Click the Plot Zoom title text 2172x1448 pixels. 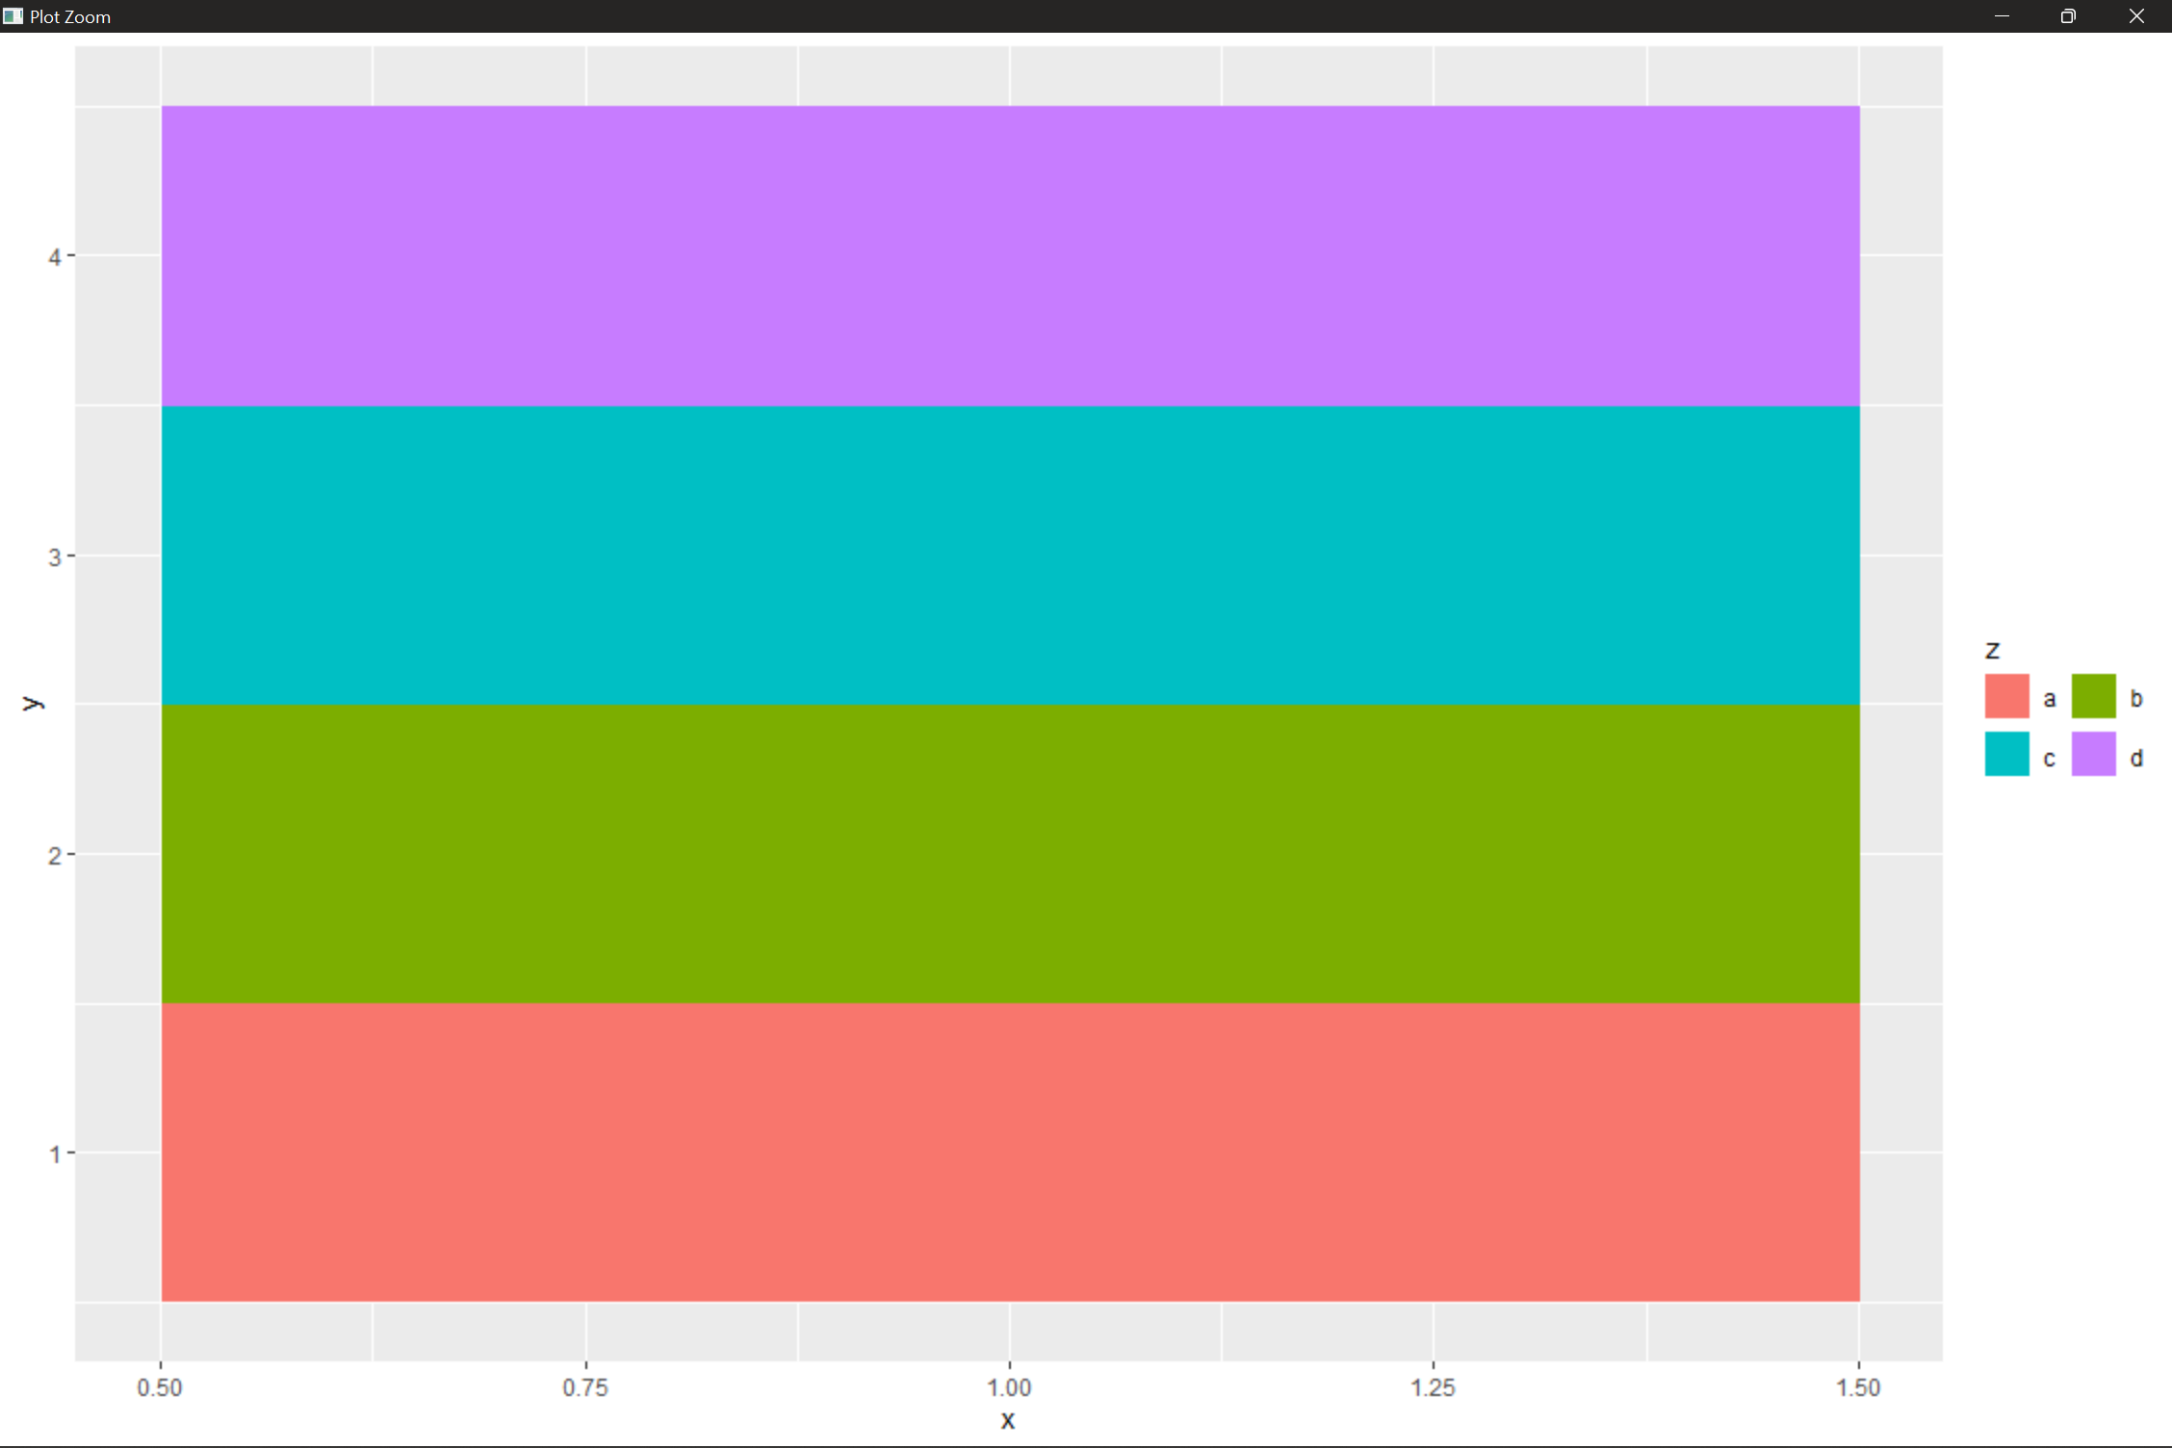click(x=69, y=15)
